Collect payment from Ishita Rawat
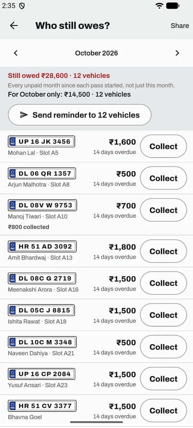This screenshot has width=193, height=428. tap(163, 315)
